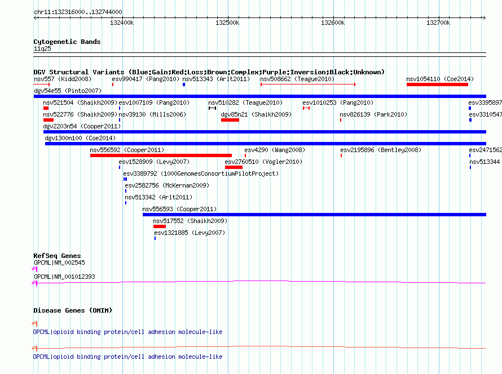The width and height of the screenshot is (502, 374).
Task: Open variant esv1528909 (Levy2007)
Action: [154, 162]
